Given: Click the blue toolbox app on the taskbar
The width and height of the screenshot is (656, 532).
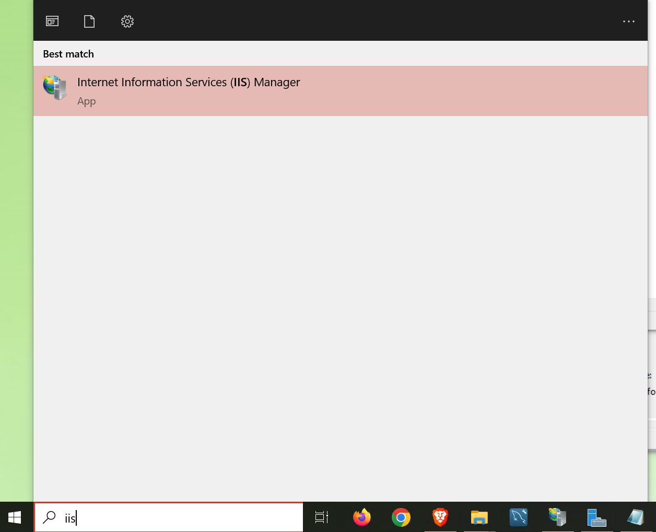Looking at the screenshot, I should coord(596,517).
